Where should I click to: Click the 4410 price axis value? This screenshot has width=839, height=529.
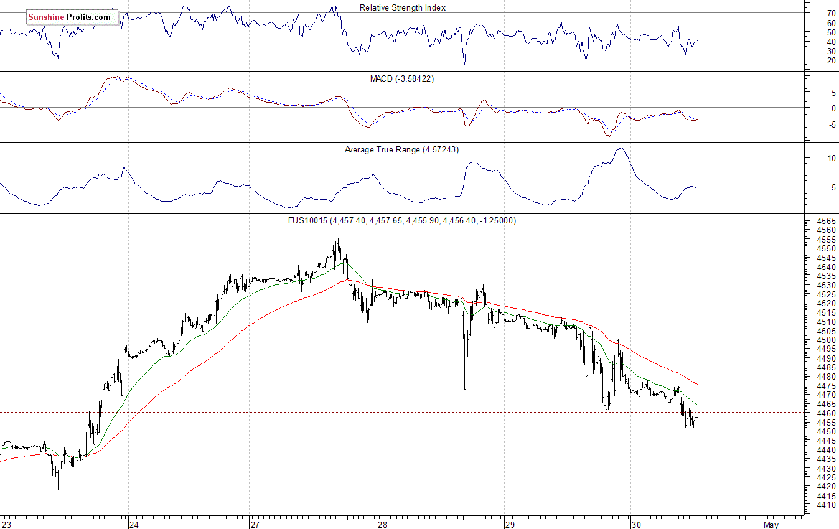point(825,505)
